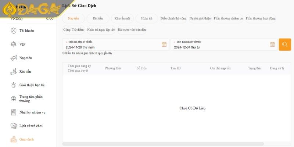Screen dimensions: 294x147
Task: Open the start date calendar icon
Action: [164, 44]
